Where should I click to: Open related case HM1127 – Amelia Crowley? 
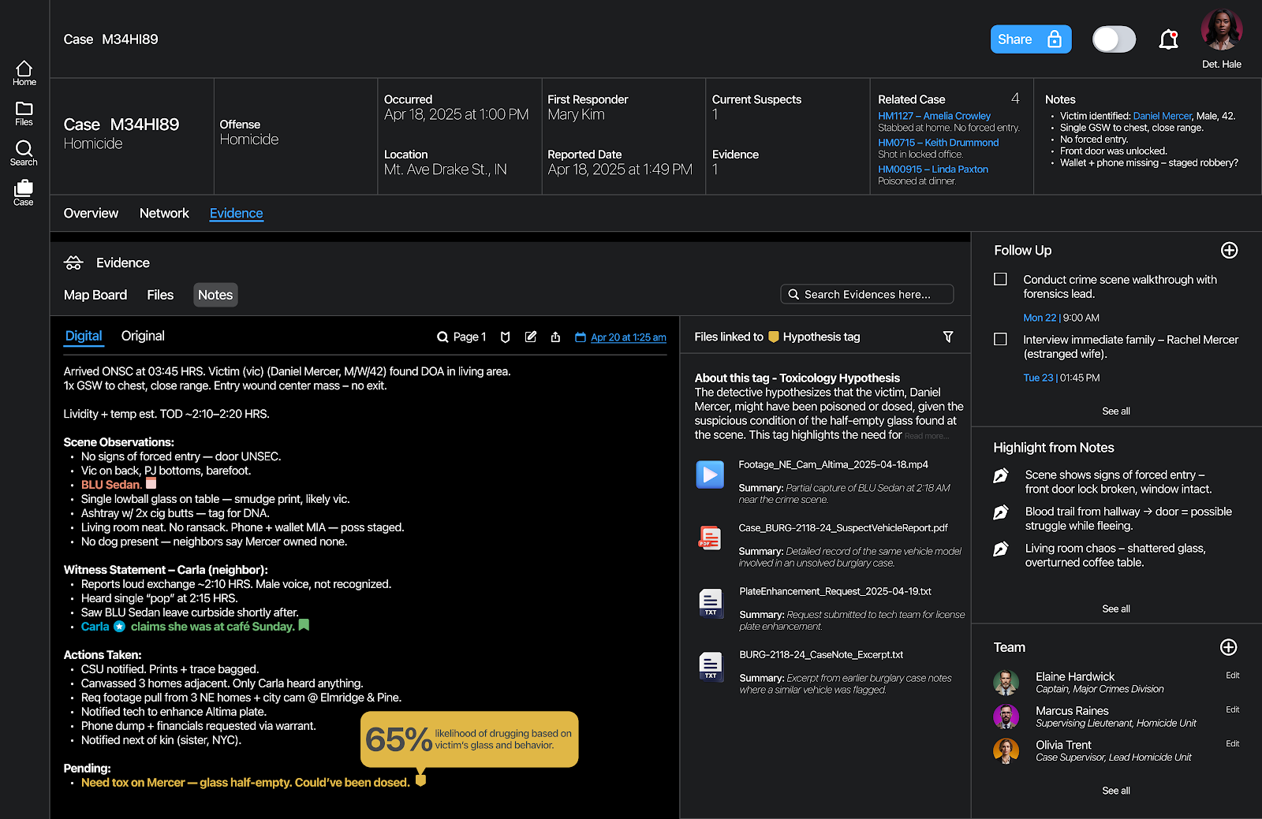pos(934,116)
